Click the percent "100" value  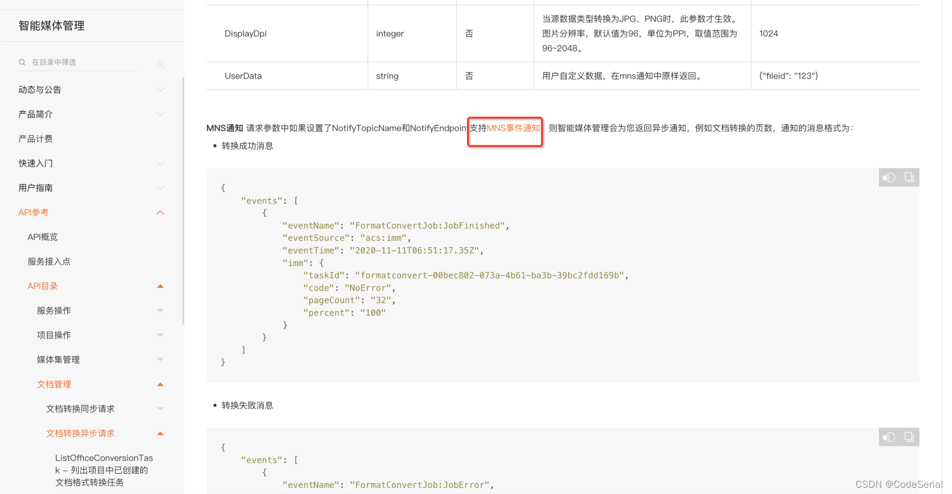pyautogui.click(x=373, y=313)
